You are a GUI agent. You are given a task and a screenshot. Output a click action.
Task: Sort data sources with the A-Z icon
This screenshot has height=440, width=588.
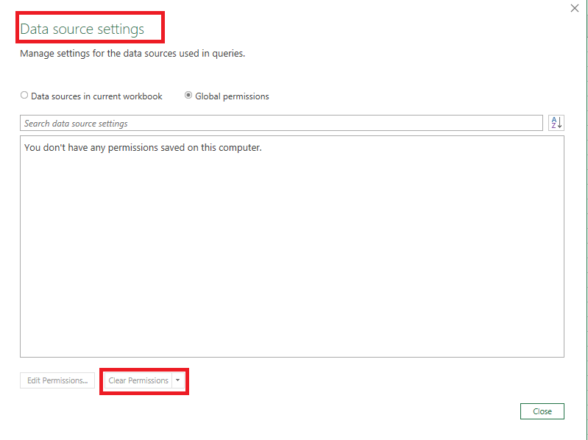pyautogui.click(x=556, y=123)
